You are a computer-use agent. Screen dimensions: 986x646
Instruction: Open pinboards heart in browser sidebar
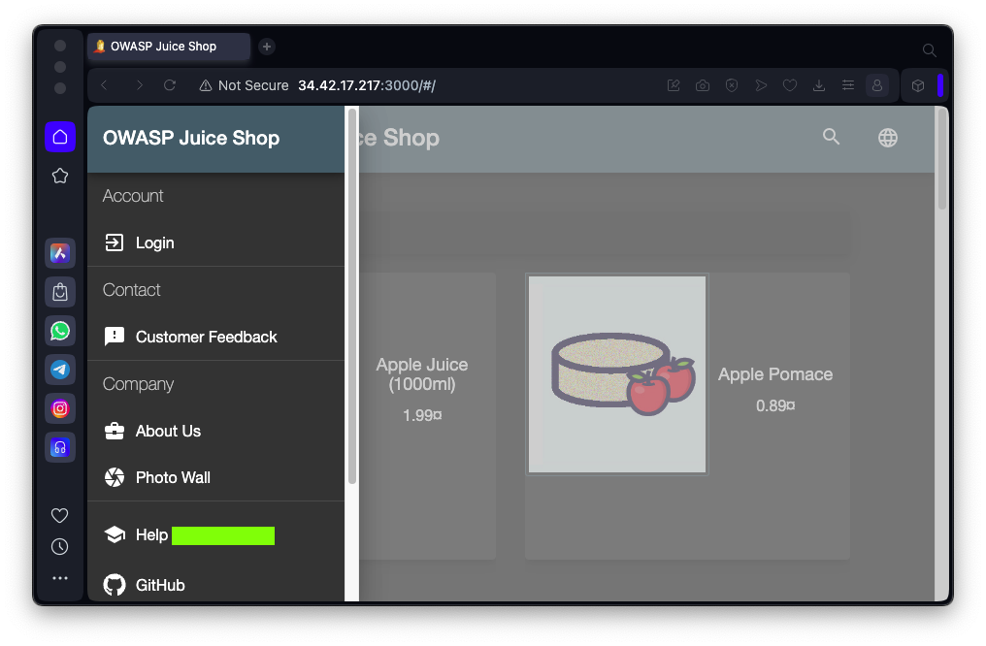click(x=60, y=516)
